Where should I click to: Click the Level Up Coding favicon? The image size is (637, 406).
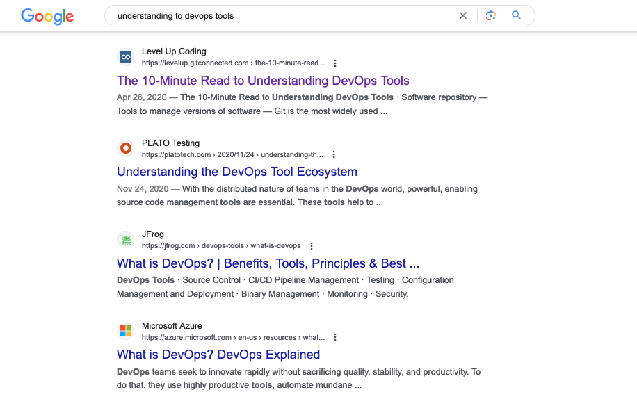pos(126,57)
